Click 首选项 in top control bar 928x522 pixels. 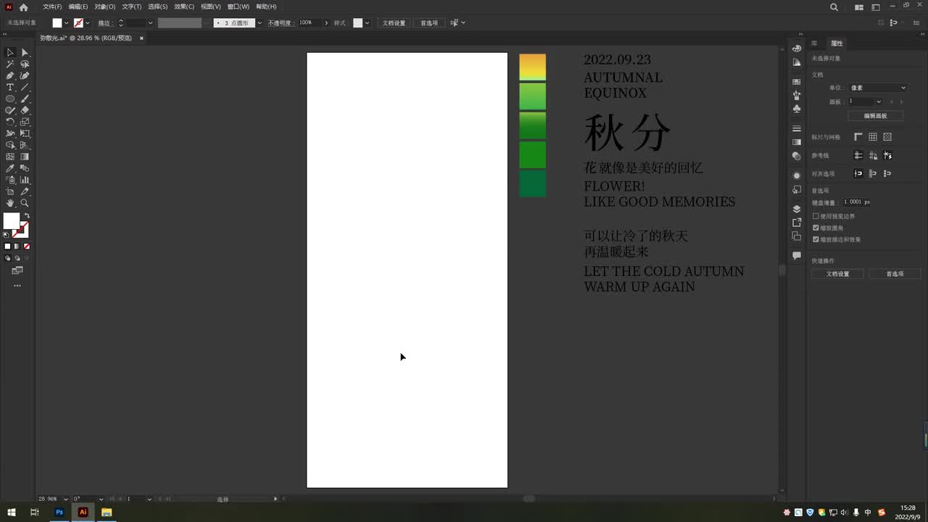(429, 23)
